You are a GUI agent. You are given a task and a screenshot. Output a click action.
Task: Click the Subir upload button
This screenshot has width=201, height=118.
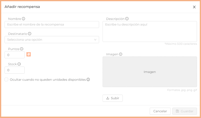112,98
